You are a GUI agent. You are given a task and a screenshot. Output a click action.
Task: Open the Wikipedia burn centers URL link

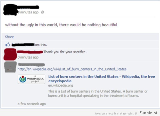72,69
